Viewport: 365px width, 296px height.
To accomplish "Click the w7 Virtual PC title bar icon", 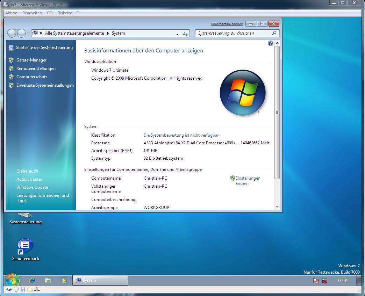I will tap(6, 5).
